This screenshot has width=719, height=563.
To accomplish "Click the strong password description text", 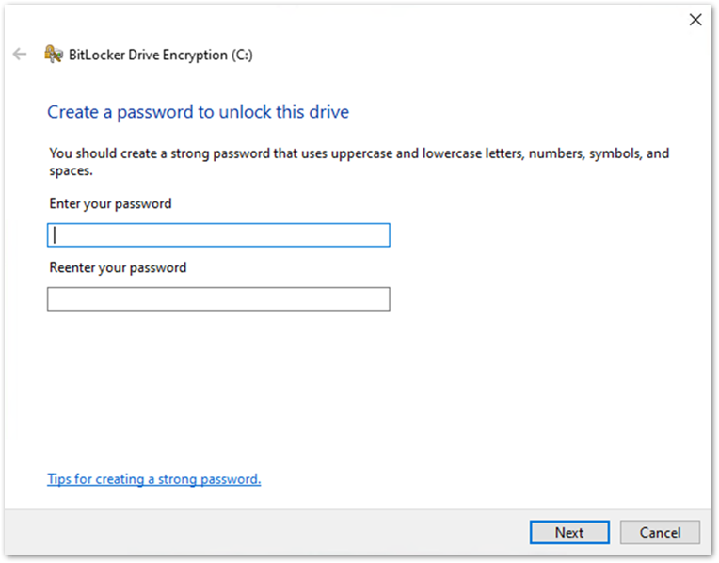I will point(359,153).
